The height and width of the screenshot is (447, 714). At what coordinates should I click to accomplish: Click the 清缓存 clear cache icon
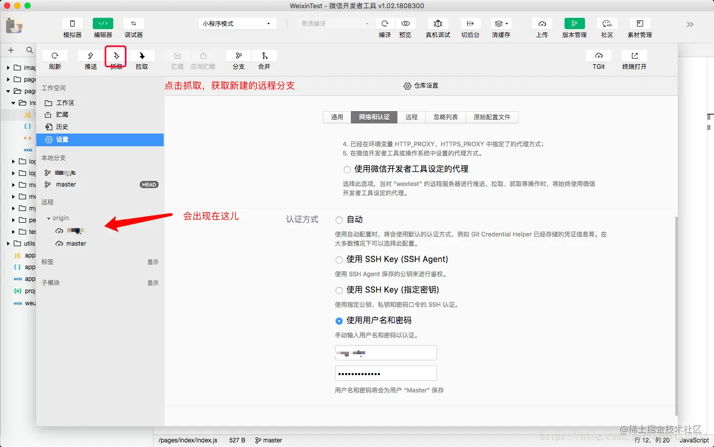pos(498,23)
